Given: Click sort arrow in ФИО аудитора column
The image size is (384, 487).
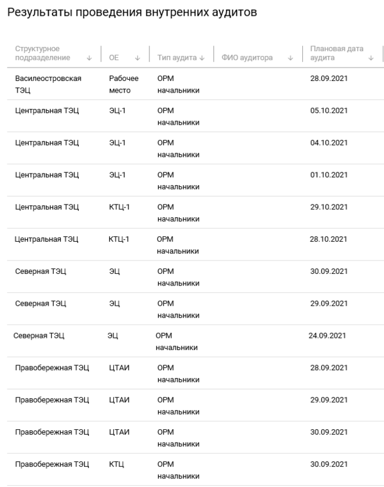Looking at the screenshot, I should 290,58.
